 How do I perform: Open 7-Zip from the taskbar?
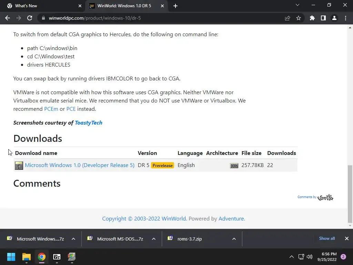pos(57,257)
